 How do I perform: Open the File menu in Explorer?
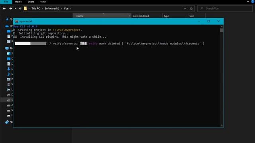pyautogui.click(x=6, y=2)
